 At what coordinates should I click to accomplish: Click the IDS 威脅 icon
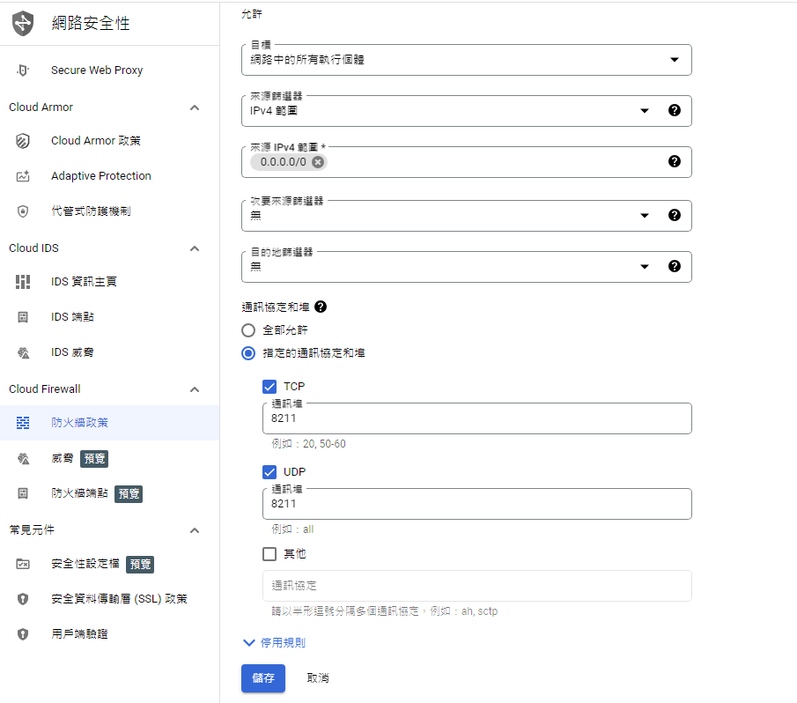[x=23, y=352]
